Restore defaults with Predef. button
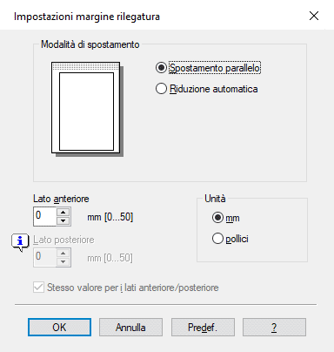334x352 pixels. [203, 328]
